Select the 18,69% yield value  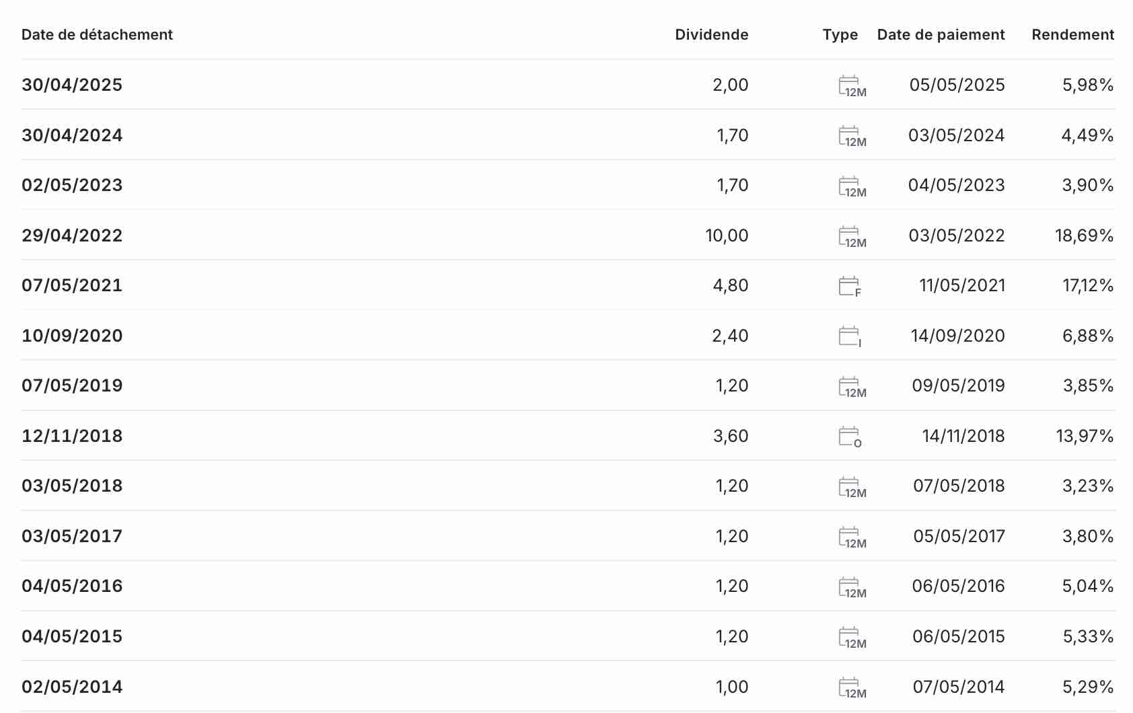(1084, 235)
